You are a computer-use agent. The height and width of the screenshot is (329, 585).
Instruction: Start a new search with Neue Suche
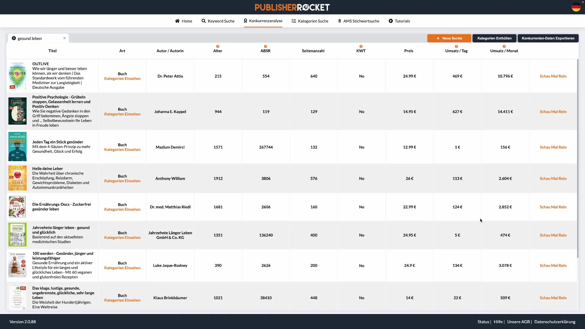(x=449, y=38)
